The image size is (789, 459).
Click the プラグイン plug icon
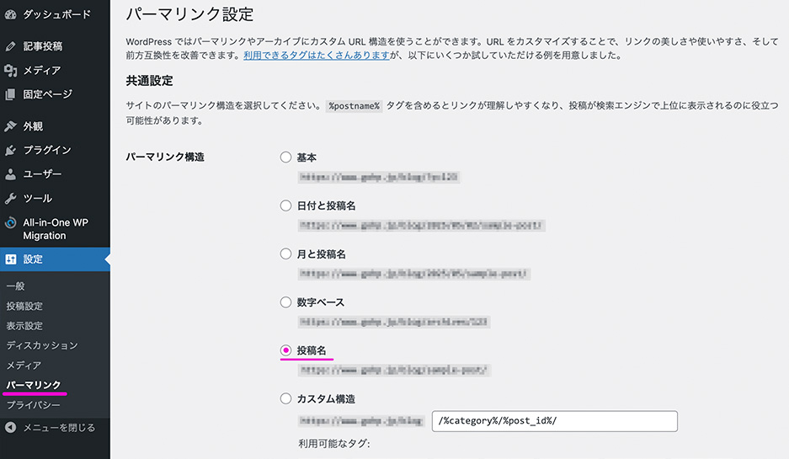point(10,150)
